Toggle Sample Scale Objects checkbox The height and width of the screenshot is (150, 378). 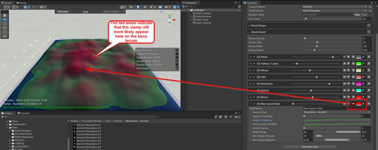tap(177, 61)
